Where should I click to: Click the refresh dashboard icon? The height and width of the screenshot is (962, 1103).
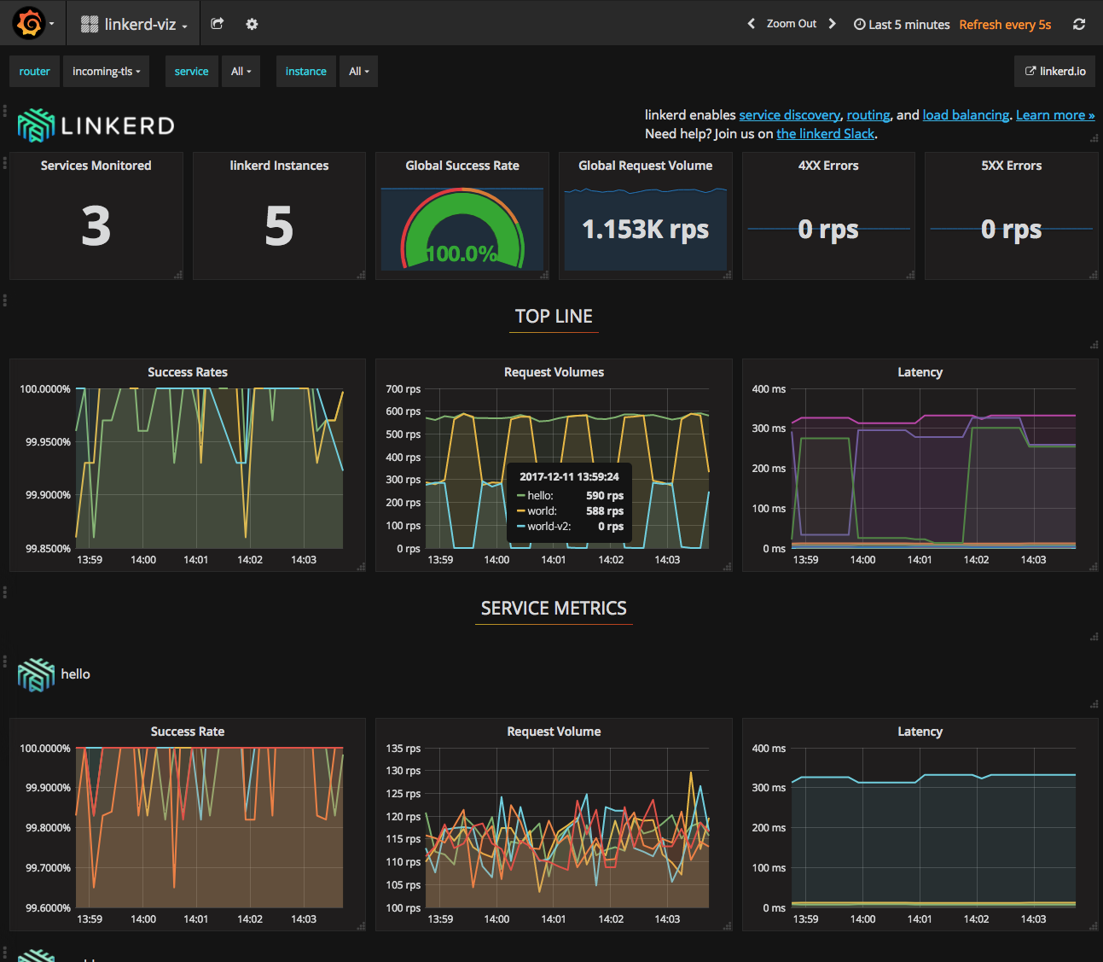(x=1079, y=24)
